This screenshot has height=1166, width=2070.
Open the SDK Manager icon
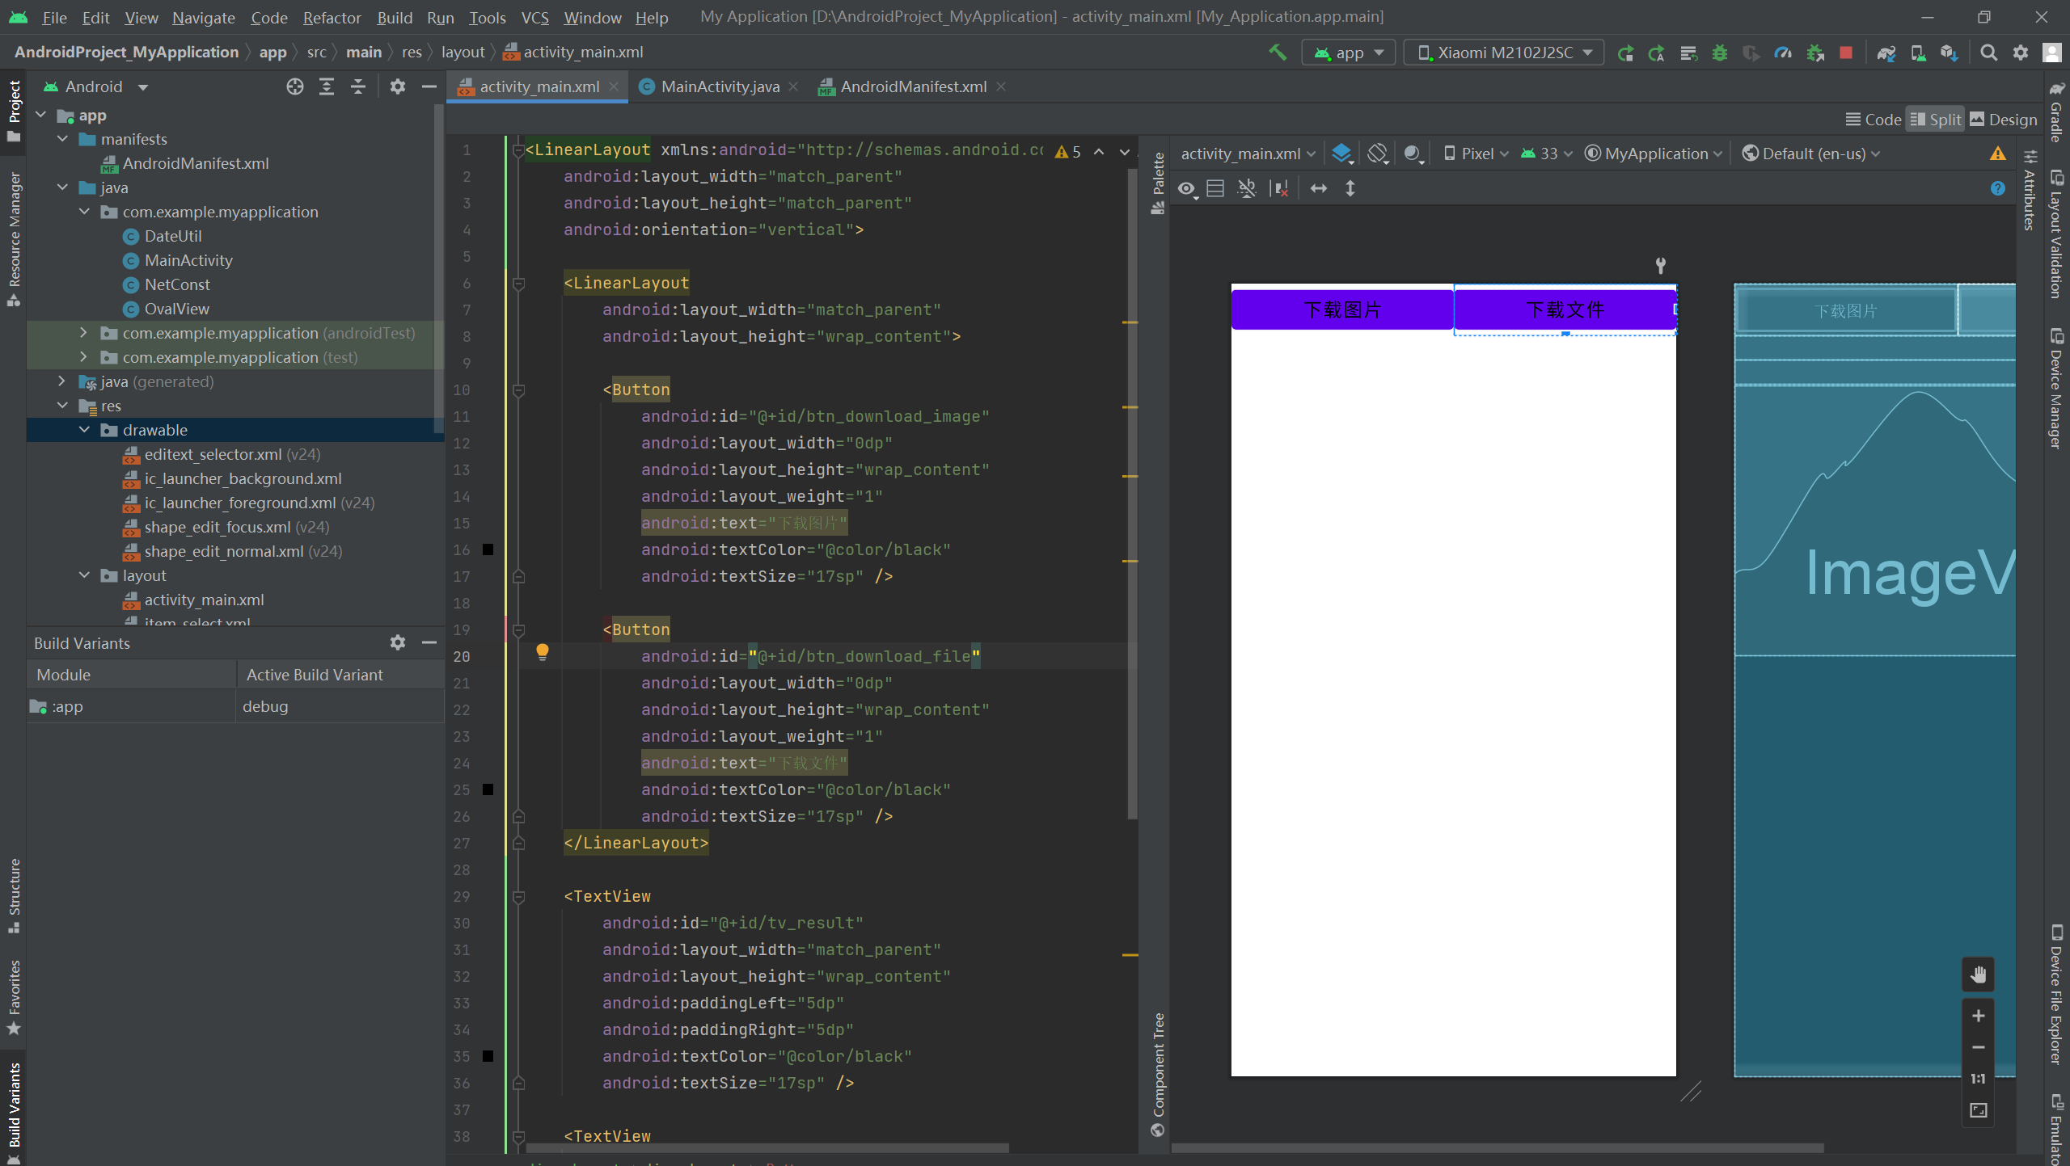click(1950, 53)
